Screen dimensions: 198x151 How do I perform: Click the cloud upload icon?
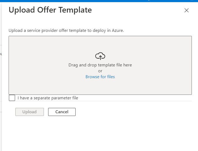(100, 56)
